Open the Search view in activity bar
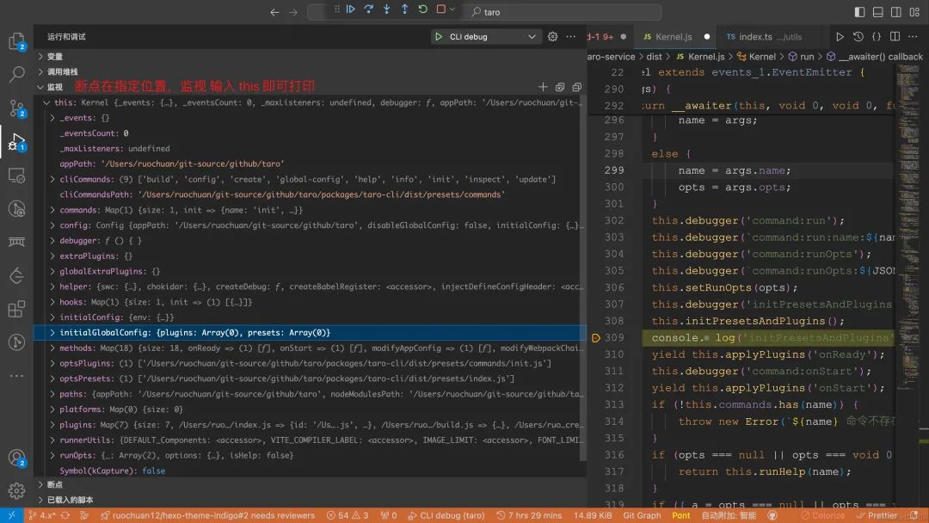 pyautogui.click(x=16, y=74)
